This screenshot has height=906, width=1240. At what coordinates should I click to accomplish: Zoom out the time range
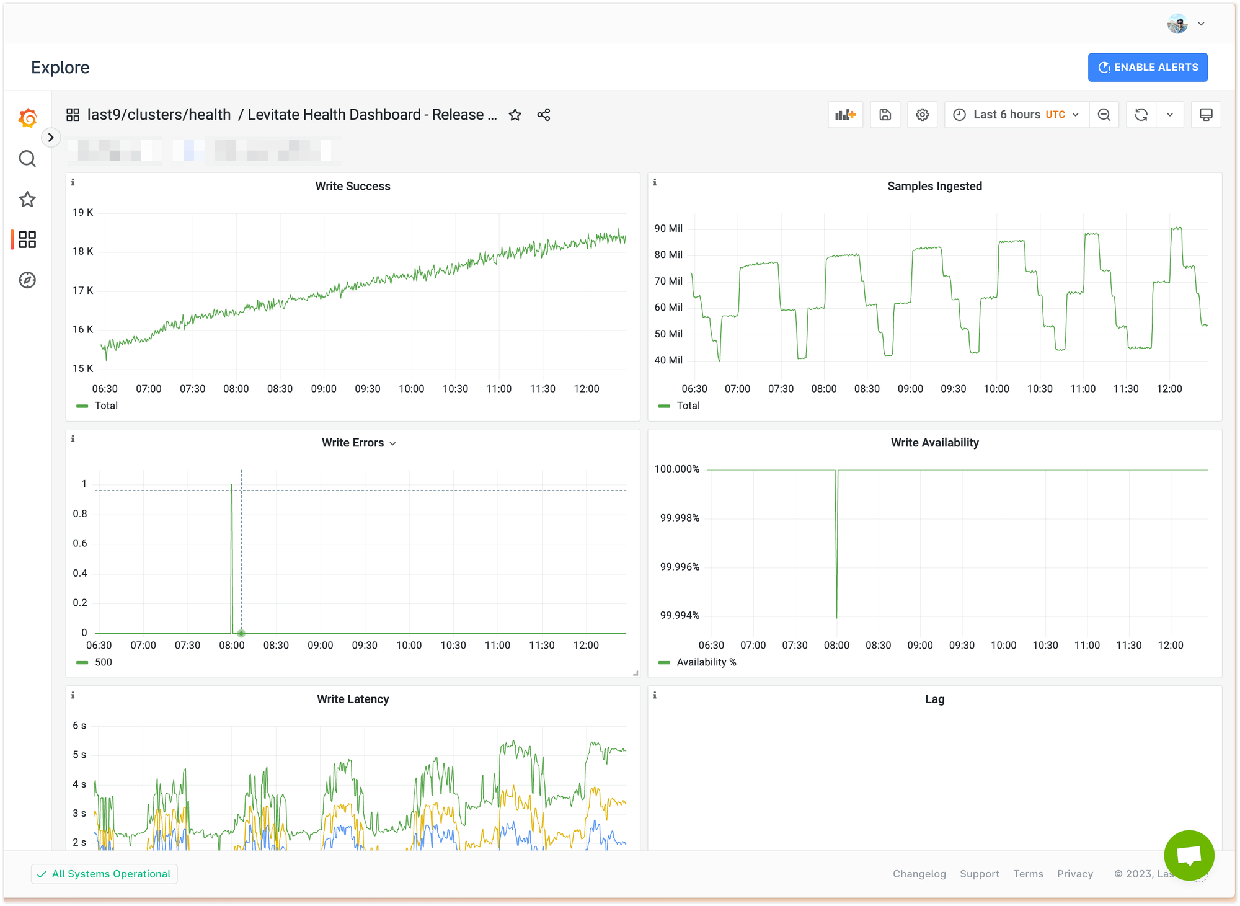coord(1104,114)
